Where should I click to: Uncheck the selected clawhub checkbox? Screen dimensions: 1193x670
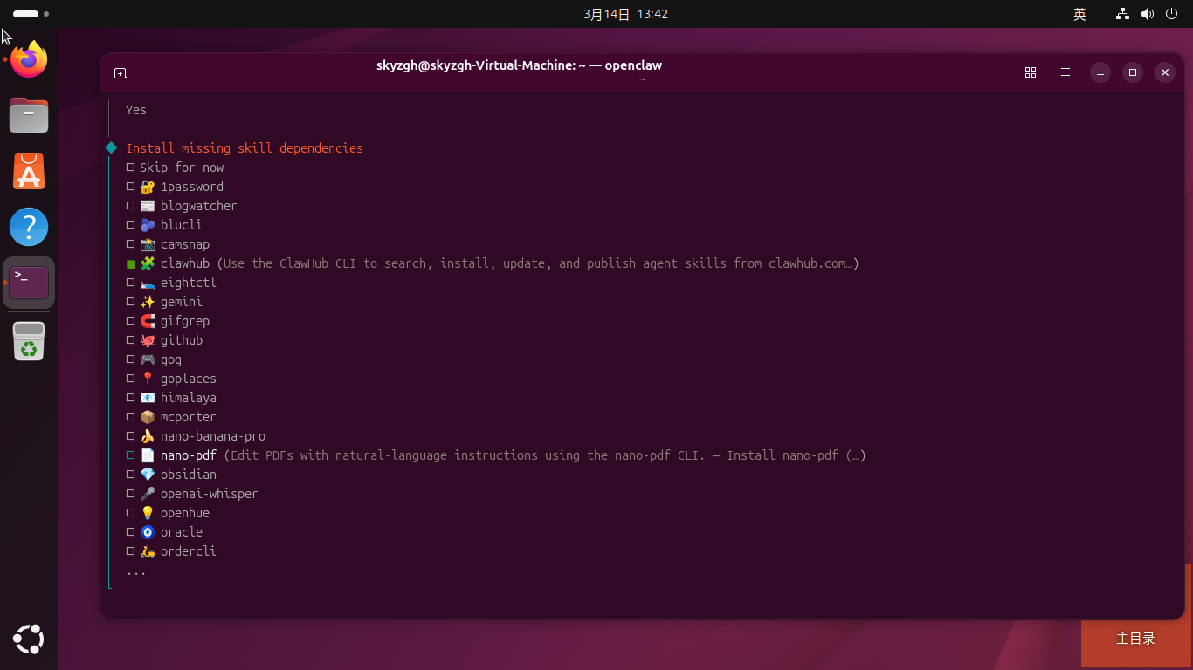tap(130, 263)
